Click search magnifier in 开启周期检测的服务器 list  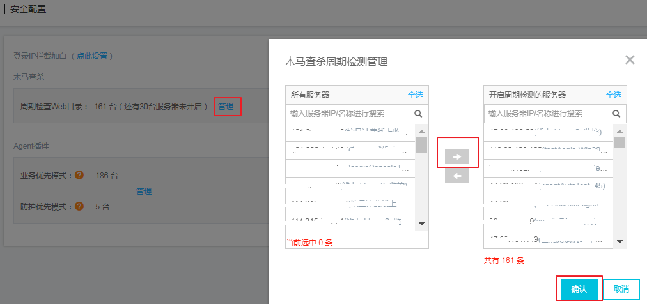pyautogui.click(x=616, y=114)
